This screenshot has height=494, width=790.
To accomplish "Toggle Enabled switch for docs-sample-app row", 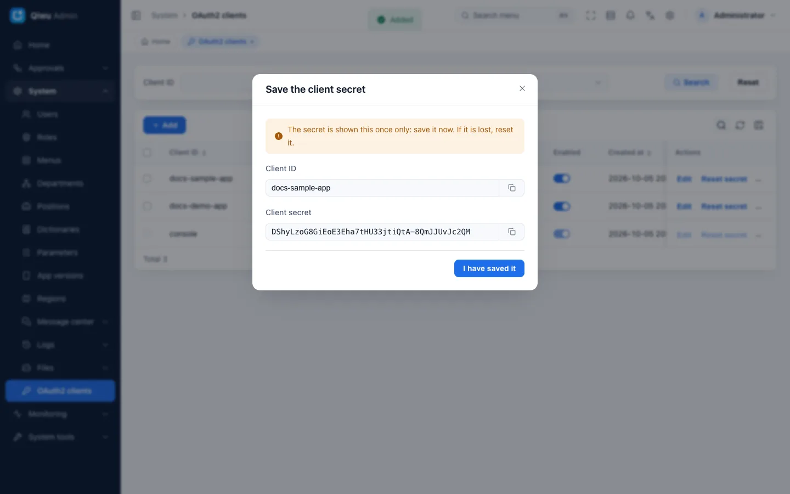I will click(562, 178).
